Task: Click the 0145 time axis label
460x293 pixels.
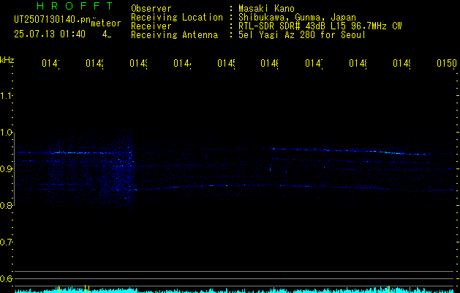Action: coord(226,63)
